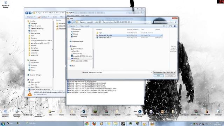Screen dimensions: 224x126
Task: Open Firefox from taskbar
Action: [x=94, y=124]
